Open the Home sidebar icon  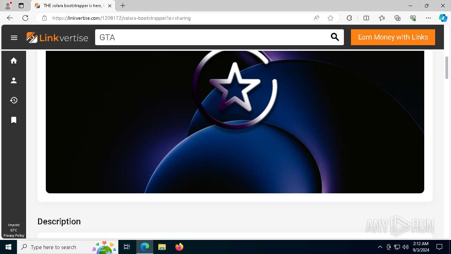click(x=14, y=61)
